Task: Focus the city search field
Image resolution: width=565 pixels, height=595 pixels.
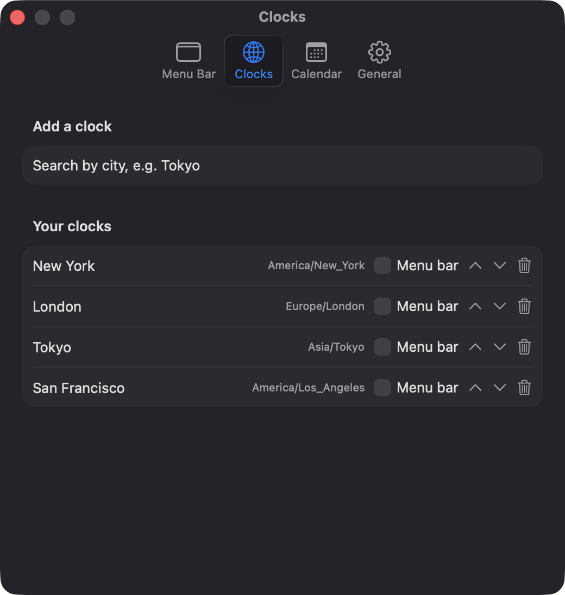Action: (x=282, y=166)
